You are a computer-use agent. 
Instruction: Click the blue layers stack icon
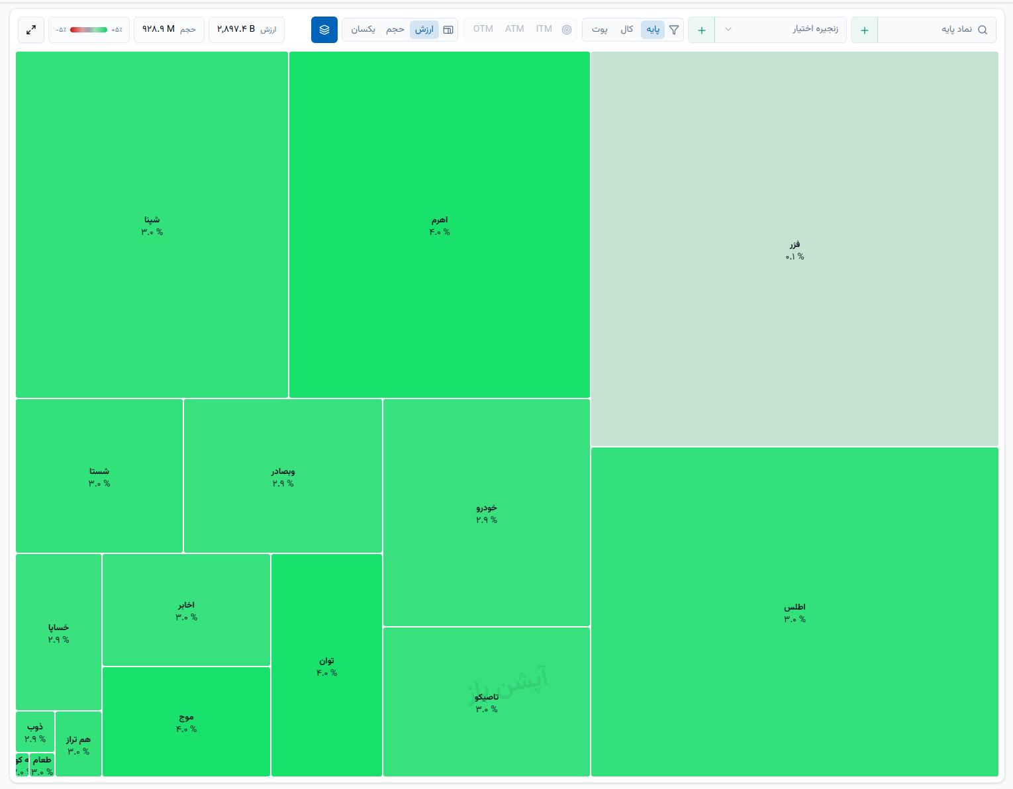tap(324, 30)
